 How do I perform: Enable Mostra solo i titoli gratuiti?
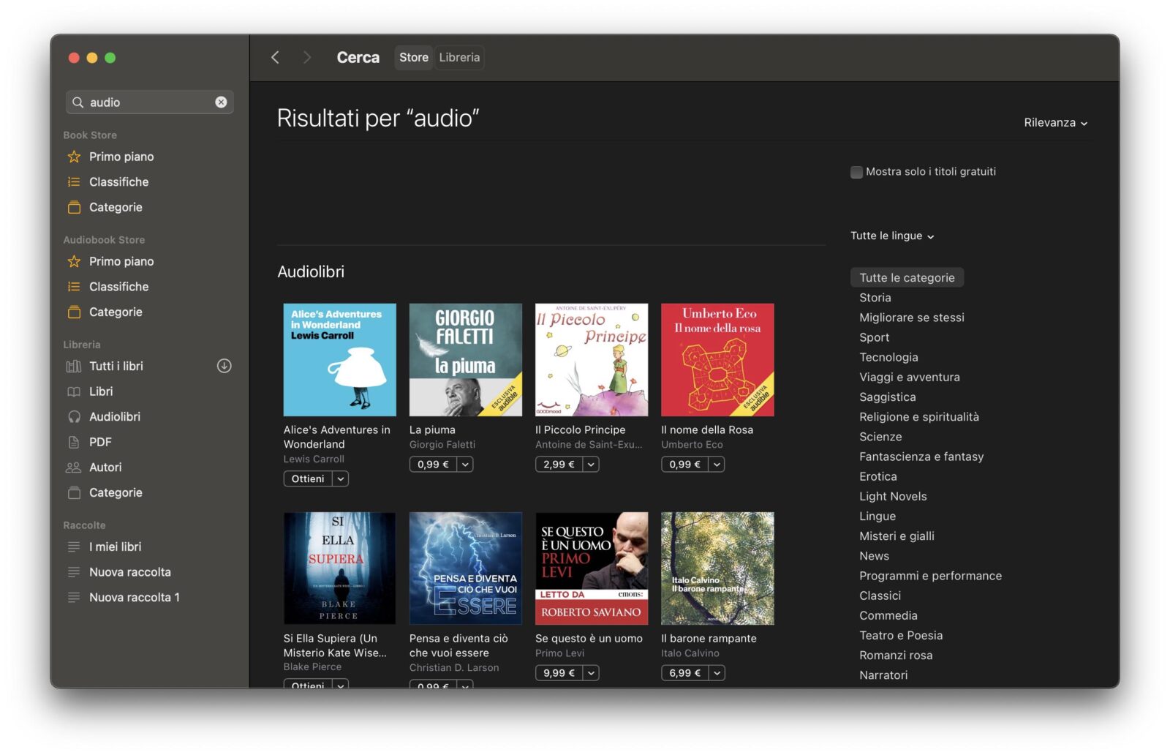[856, 172]
